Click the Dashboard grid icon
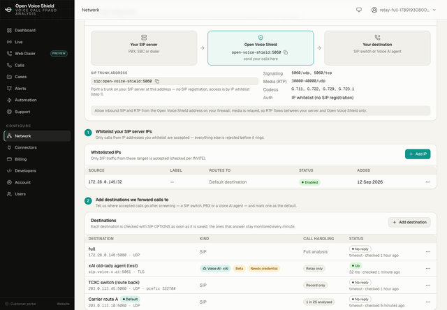The width and height of the screenshot is (447, 310). point(9,30)
